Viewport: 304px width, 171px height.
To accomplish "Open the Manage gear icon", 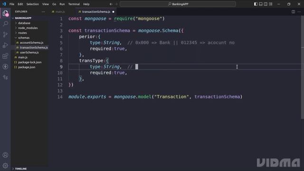I will coord(5,166).
